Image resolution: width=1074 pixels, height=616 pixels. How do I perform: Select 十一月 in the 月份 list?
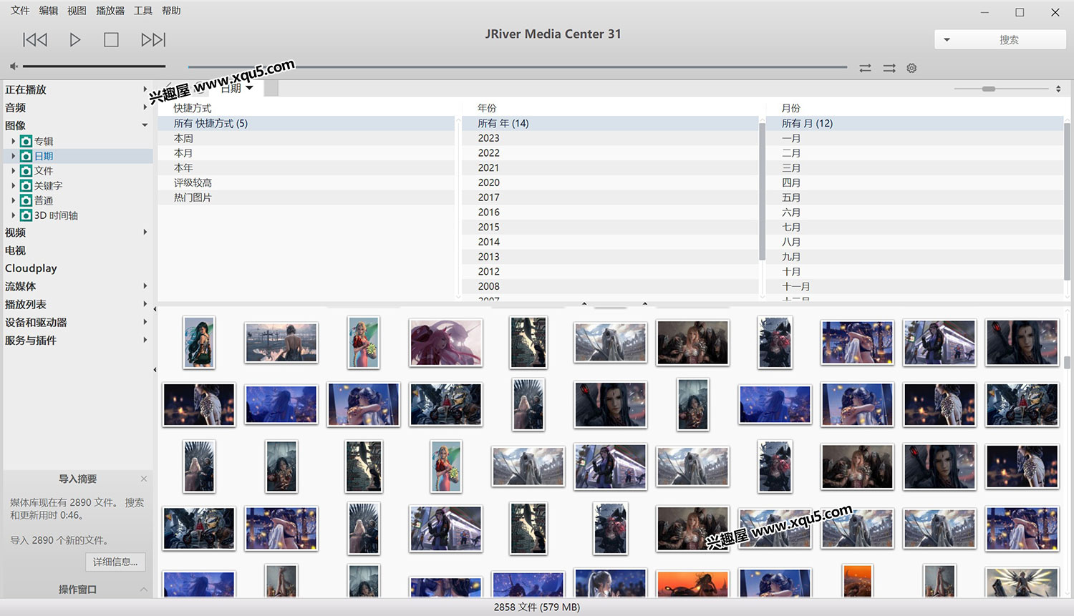914,286
